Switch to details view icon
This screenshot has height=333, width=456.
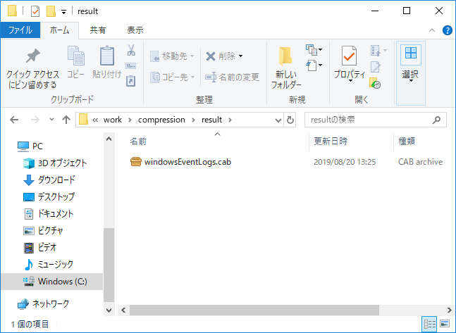click(429, 324)
